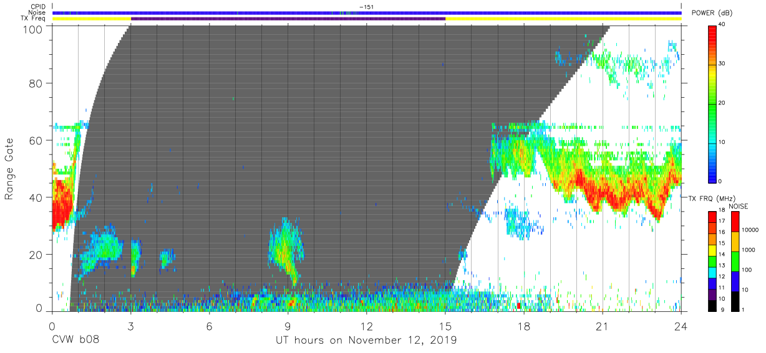The image size is (766, 353).
Task: Click the rainbow POWER colorbar gradient
Action: click(713, 103)
